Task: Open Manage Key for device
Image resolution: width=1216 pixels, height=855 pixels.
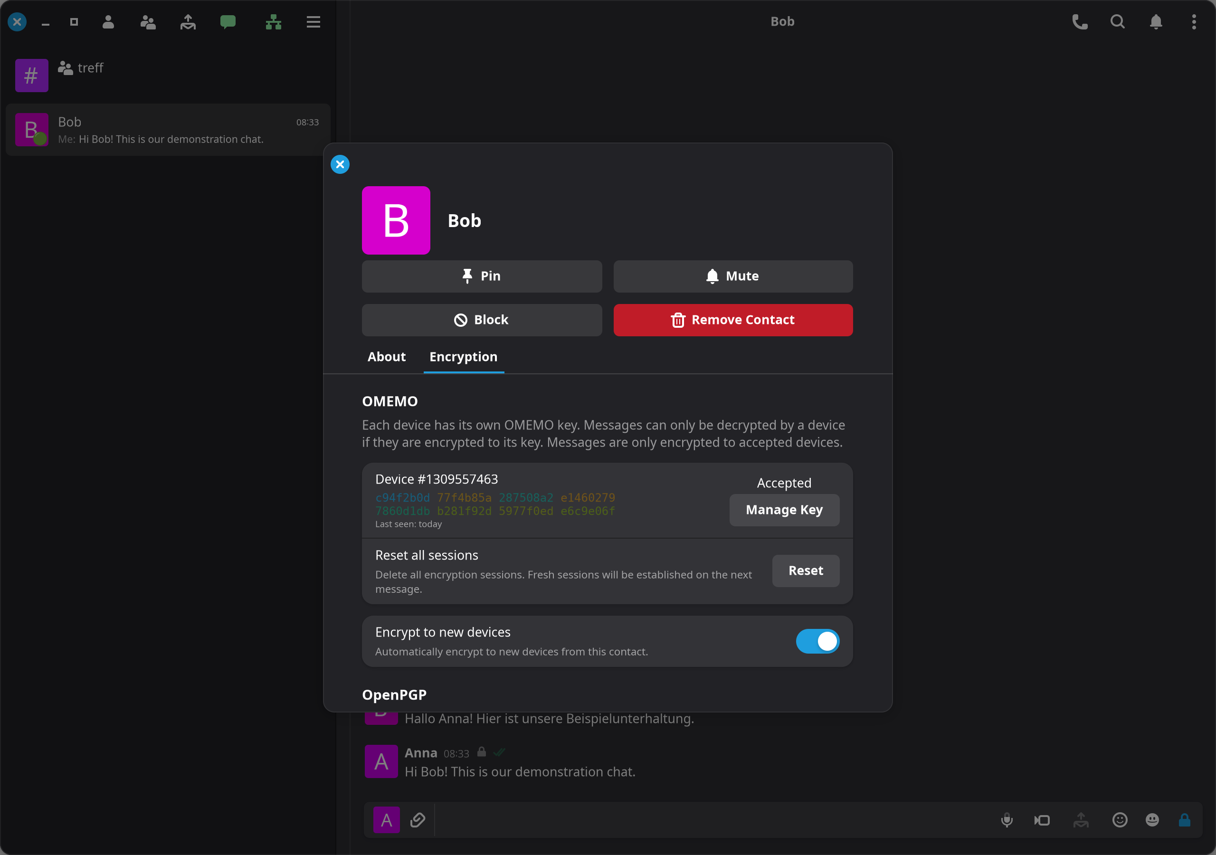Action: 784,510
